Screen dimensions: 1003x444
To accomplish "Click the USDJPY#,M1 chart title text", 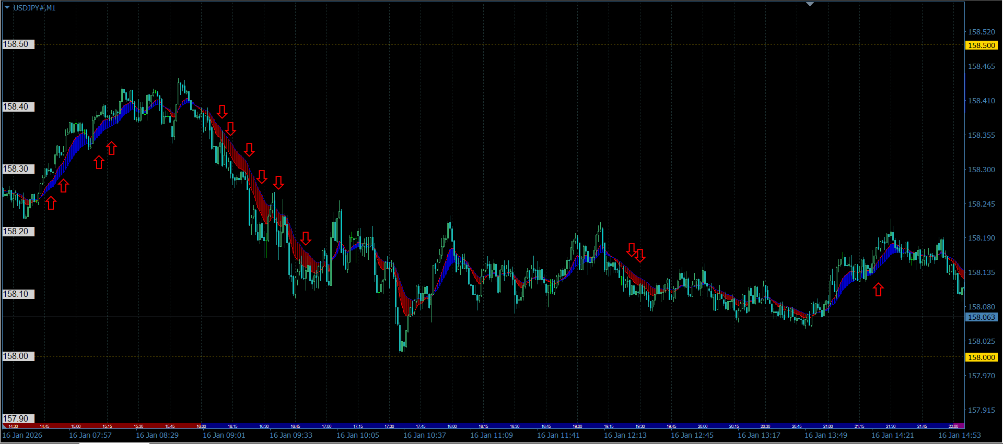I will pyautogui.click(x=34, y=8).
